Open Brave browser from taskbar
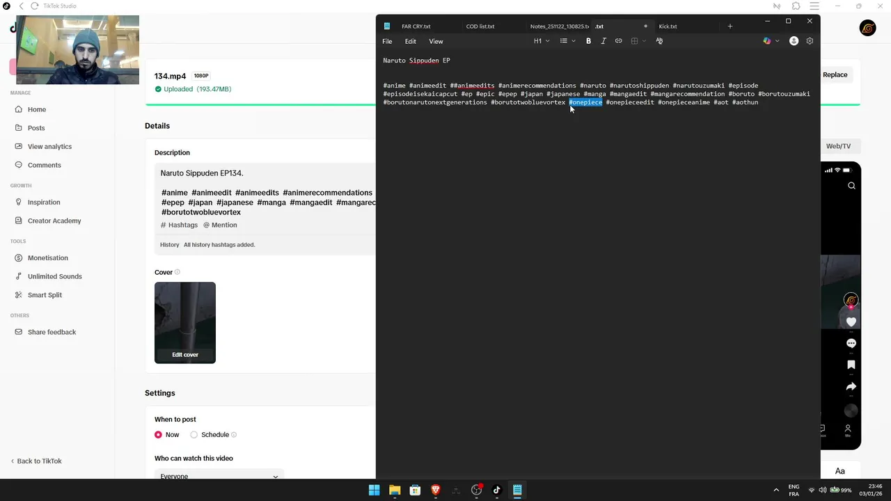Viewport: 891px width, 501px height. (436, 490)
